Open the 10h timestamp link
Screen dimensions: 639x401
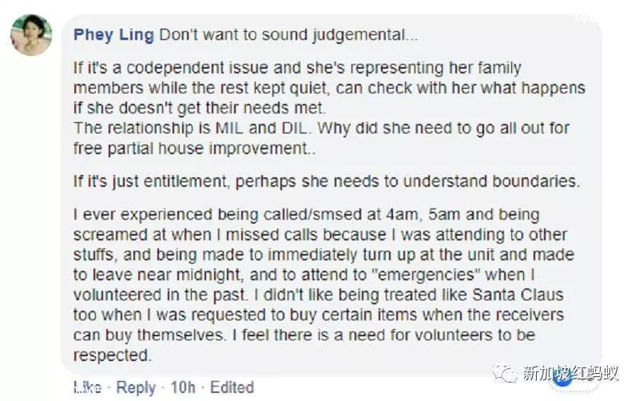pyautogui.click(x=183, y=387)
